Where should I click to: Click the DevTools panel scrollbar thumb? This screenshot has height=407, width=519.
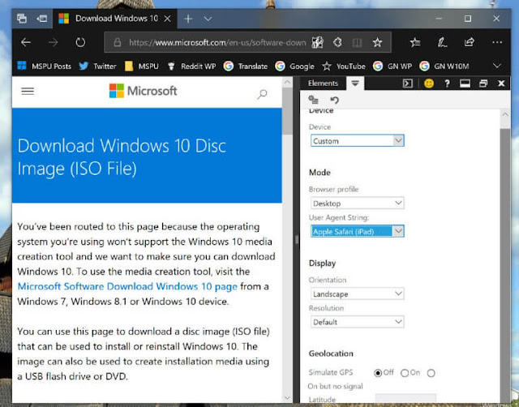tap(504, 265)
